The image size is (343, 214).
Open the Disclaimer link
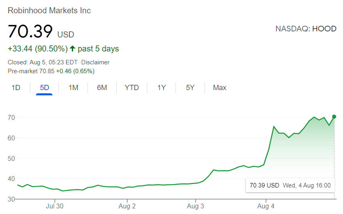point(96,62)
